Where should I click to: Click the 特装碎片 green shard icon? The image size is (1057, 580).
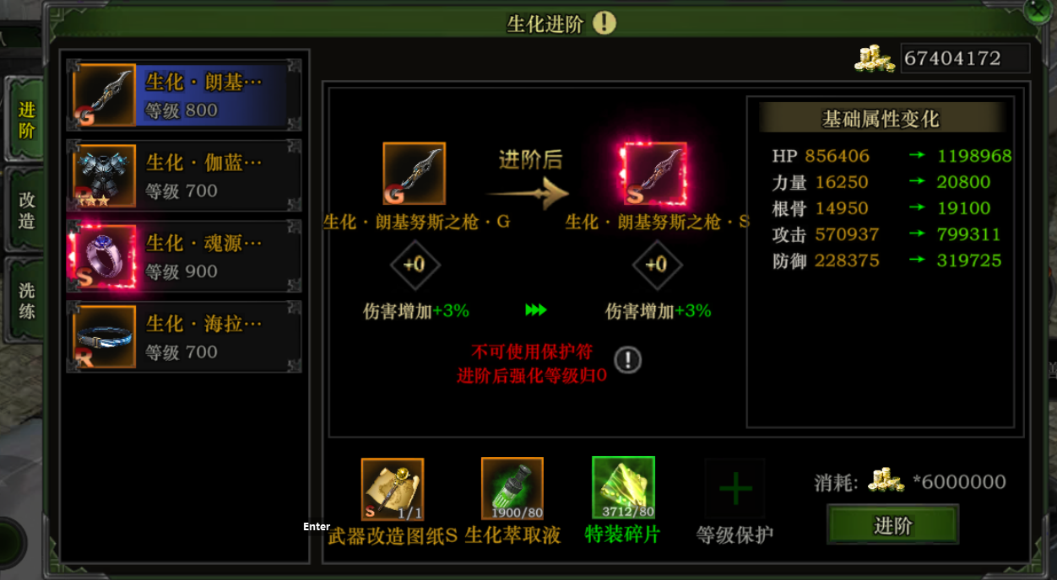tap(624, 488)
